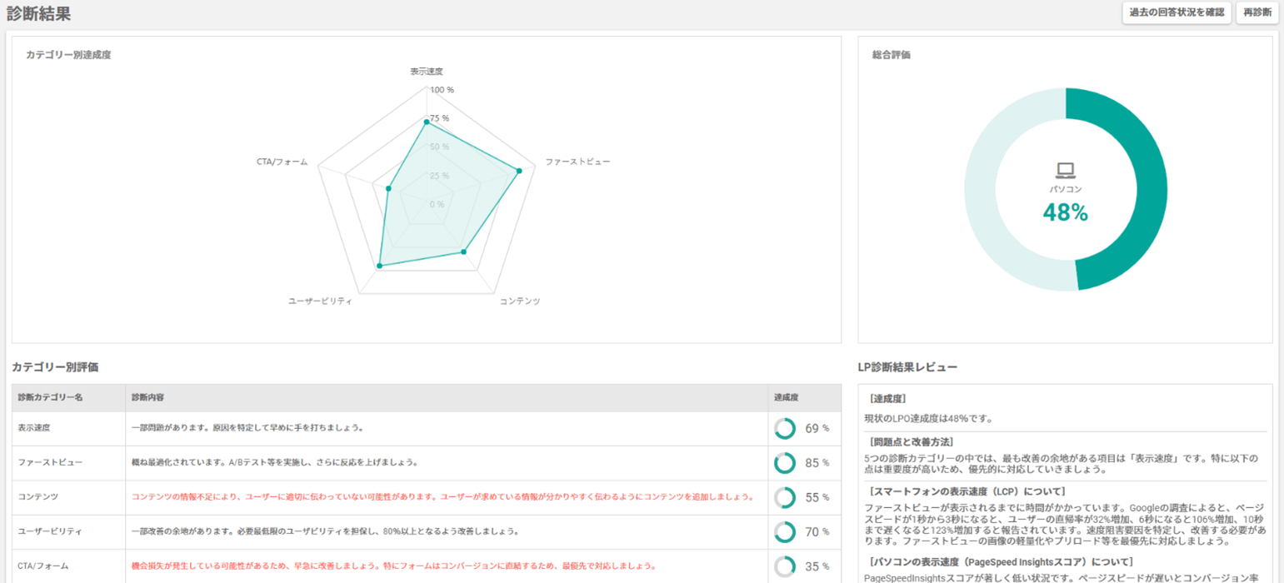Screen dimensions: 1284x583
Task: Click the ファーストビュー data point on radar chart
Action: point(519,171)
